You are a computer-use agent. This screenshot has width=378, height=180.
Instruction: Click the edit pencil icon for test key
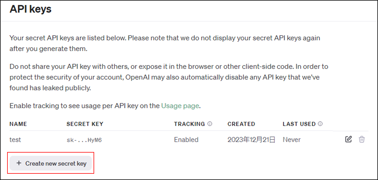tap(348, 139)
